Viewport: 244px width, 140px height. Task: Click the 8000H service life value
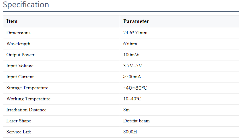130,132
